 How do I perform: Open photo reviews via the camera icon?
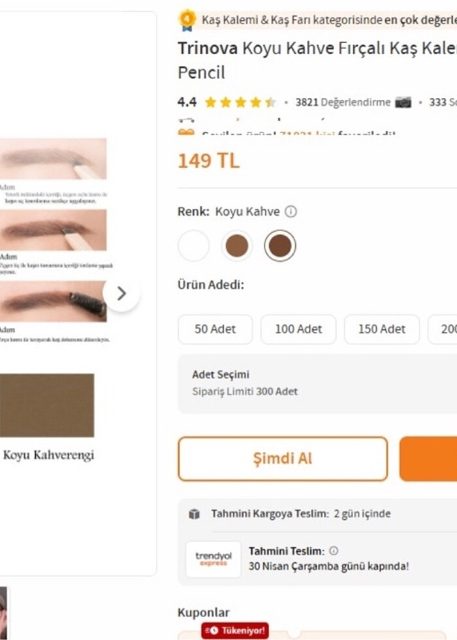(x=403, y=103)
